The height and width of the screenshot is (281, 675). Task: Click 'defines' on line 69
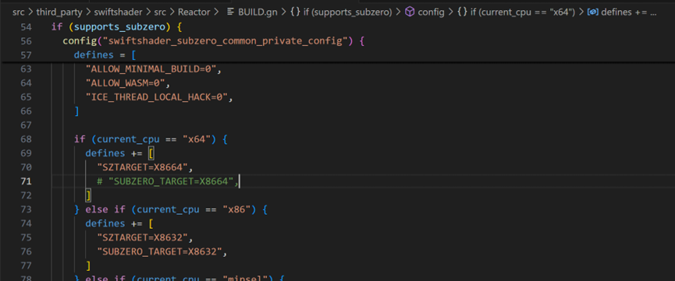105,153
